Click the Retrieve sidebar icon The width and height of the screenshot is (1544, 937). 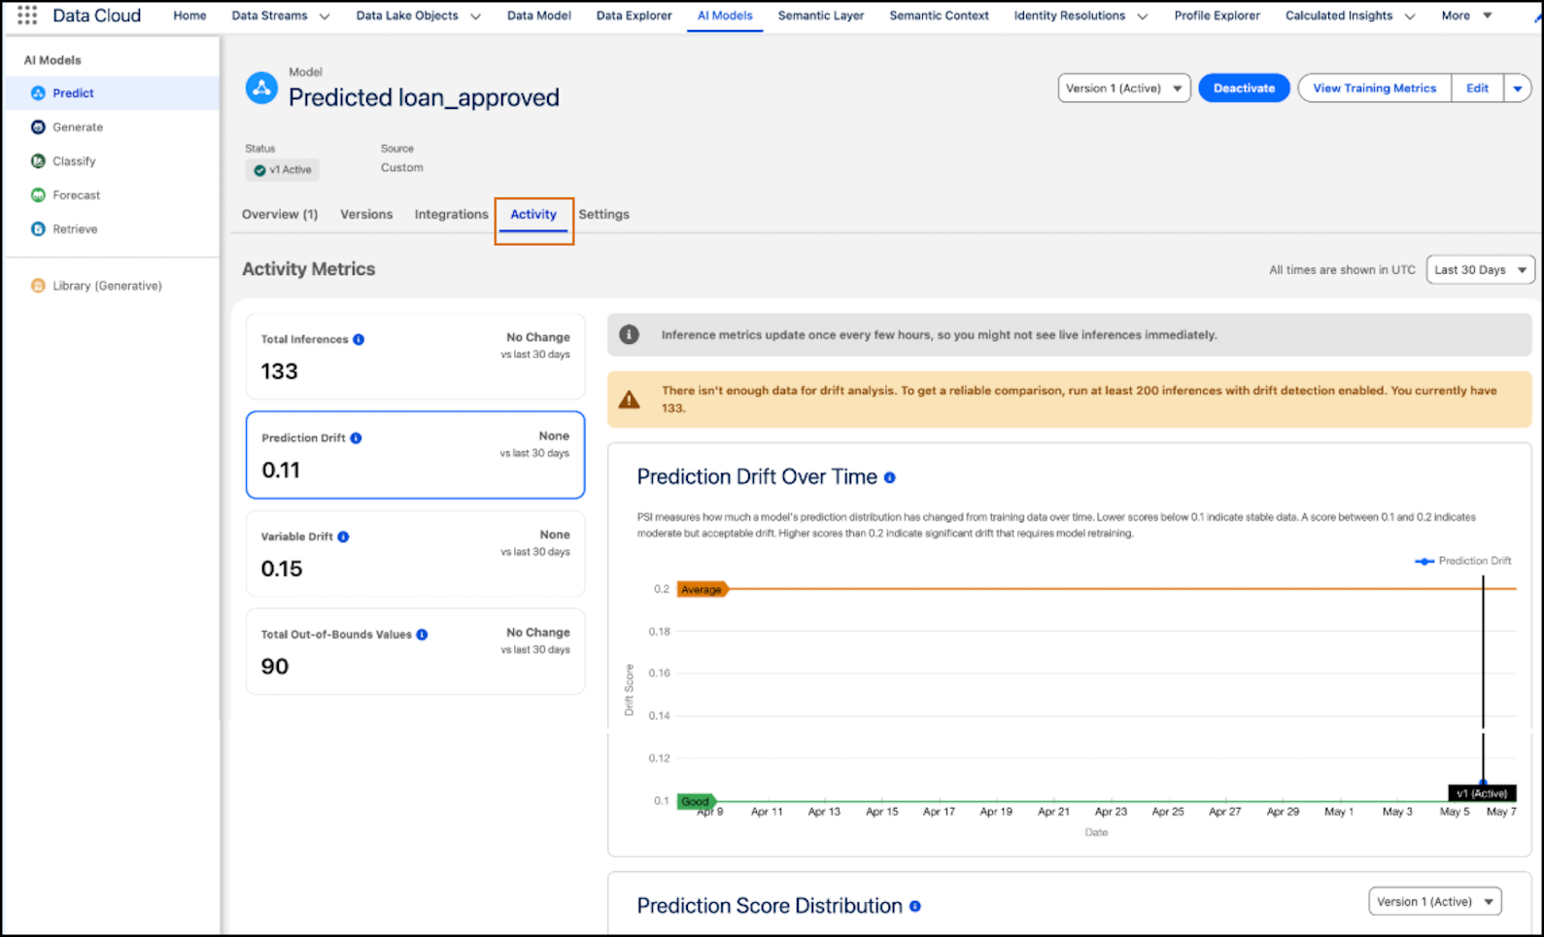pyautogui.click(x=38, y=229)
